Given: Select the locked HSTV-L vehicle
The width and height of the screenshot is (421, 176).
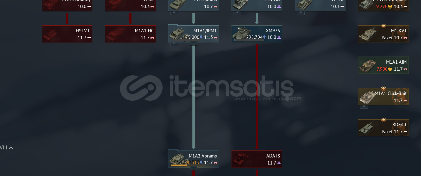Looking at the screenshot, I should click(x=67, y=34).
